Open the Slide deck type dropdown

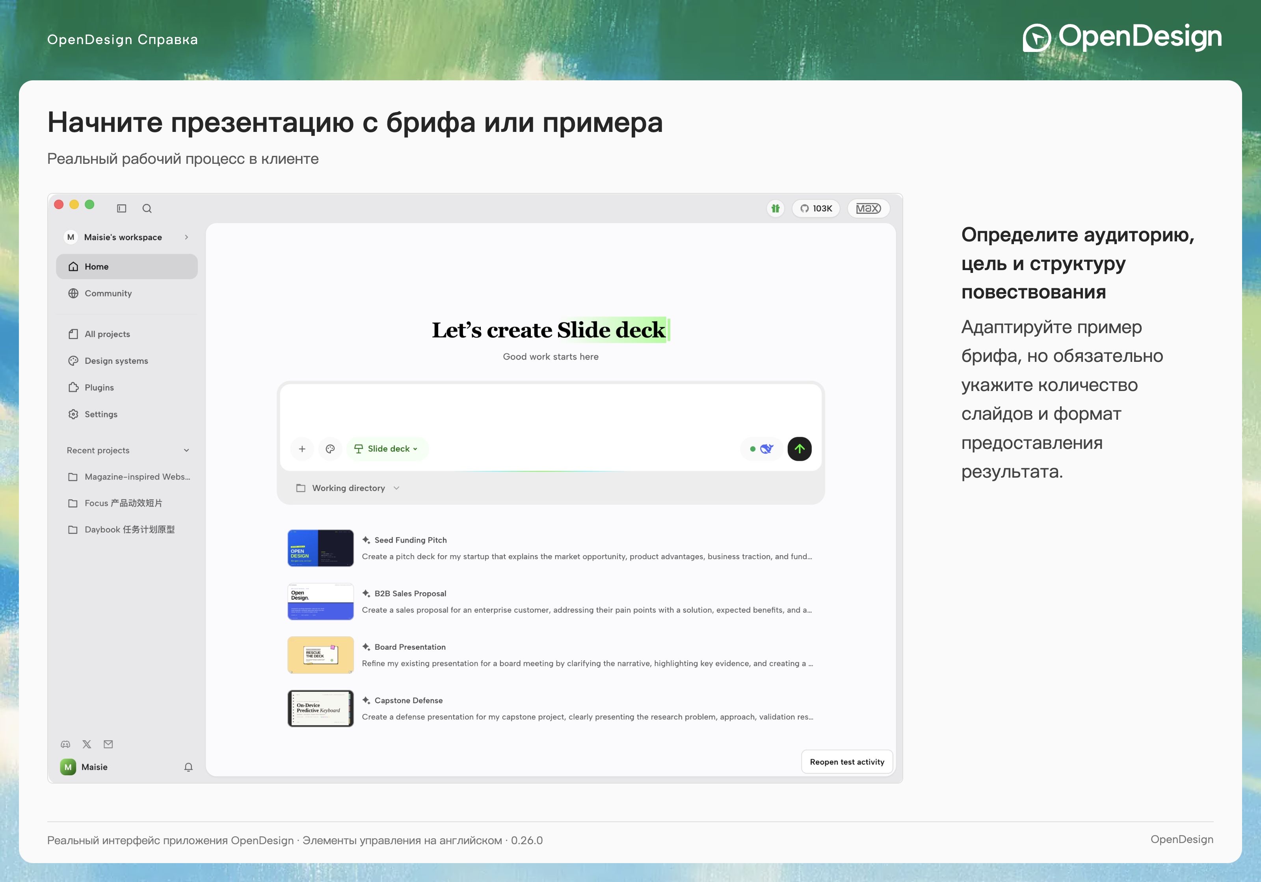(x=388, y=449)
